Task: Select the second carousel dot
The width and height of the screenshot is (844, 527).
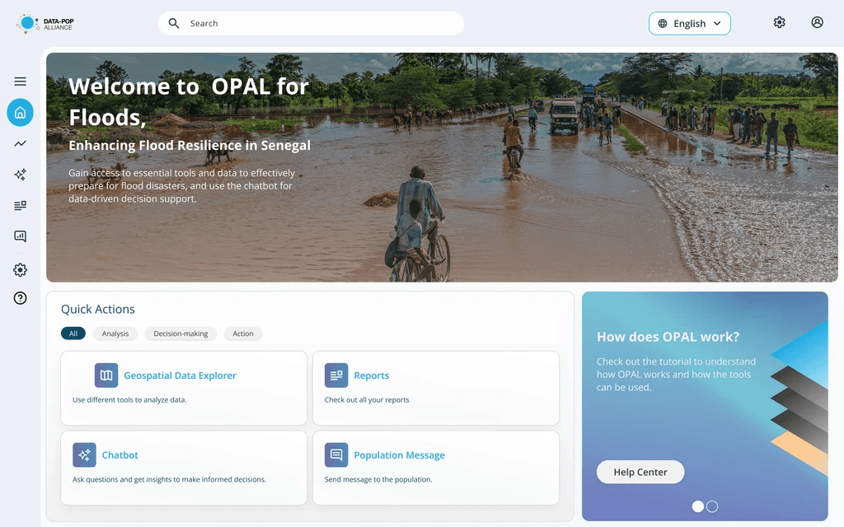Action: (712, 506)
